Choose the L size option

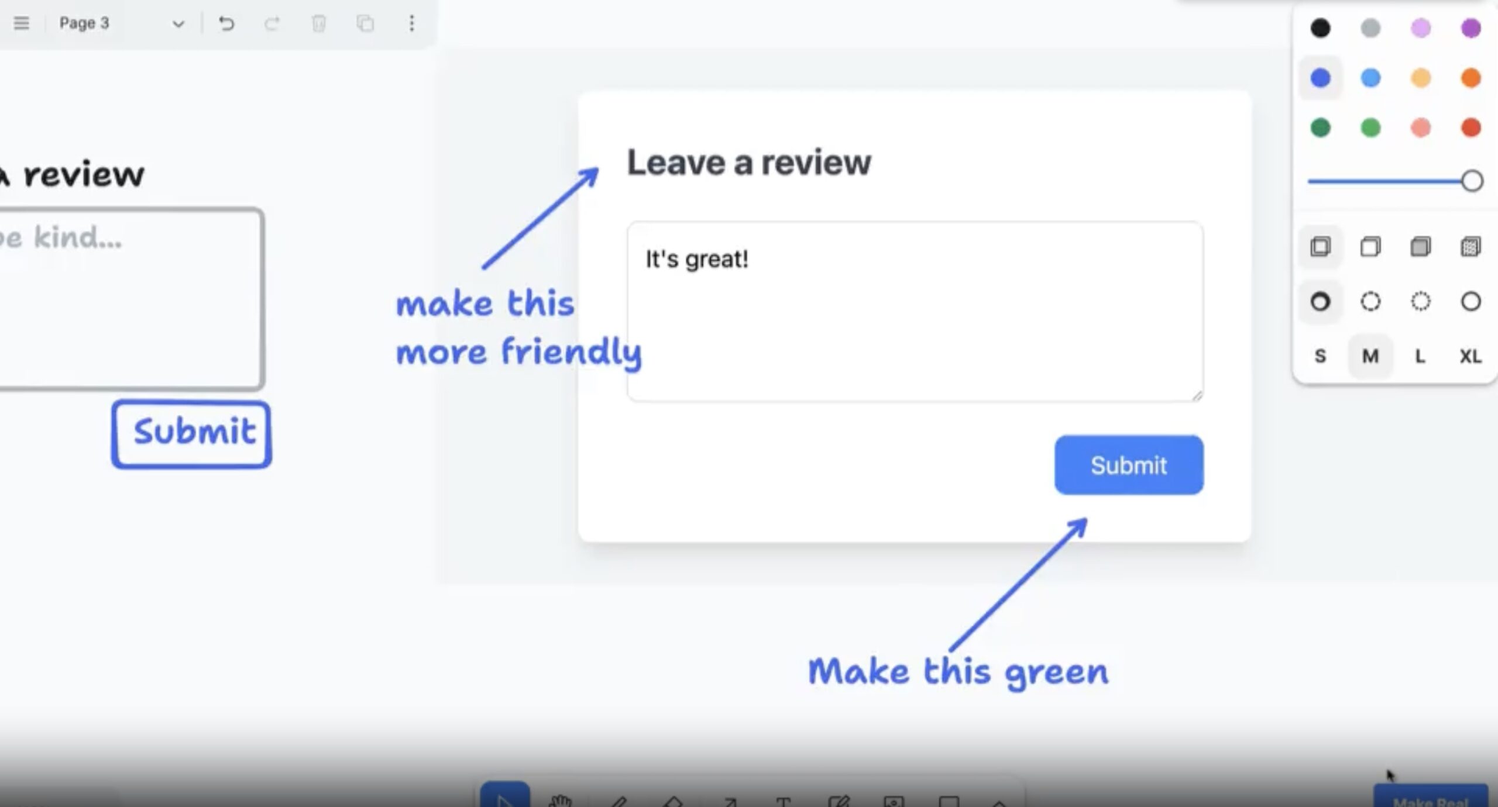tap(1420, 356)
